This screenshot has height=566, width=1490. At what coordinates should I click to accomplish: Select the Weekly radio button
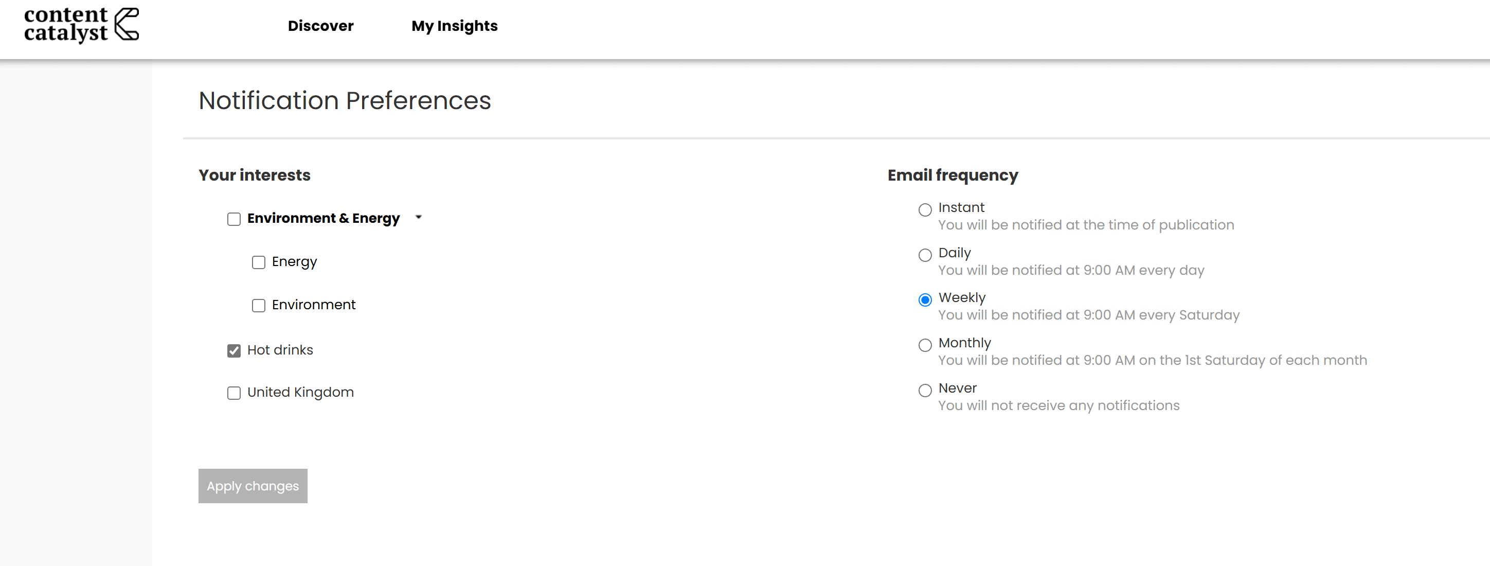click(925, 299)
